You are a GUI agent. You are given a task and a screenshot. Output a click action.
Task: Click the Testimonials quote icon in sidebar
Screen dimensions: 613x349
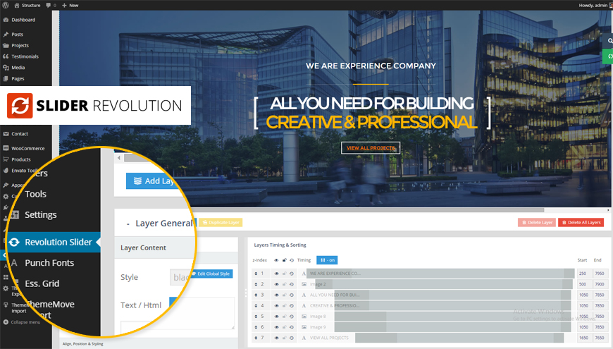coord(6,56)
